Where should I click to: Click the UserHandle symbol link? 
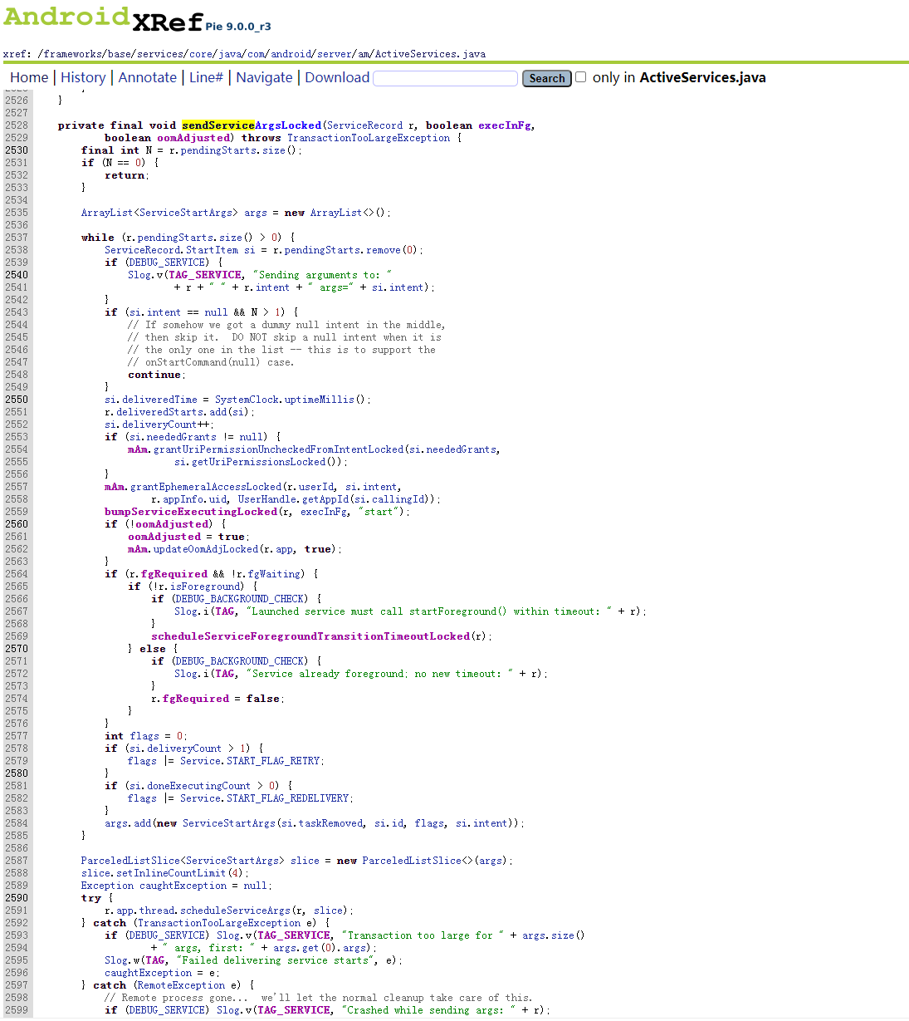tap(267, 499)
